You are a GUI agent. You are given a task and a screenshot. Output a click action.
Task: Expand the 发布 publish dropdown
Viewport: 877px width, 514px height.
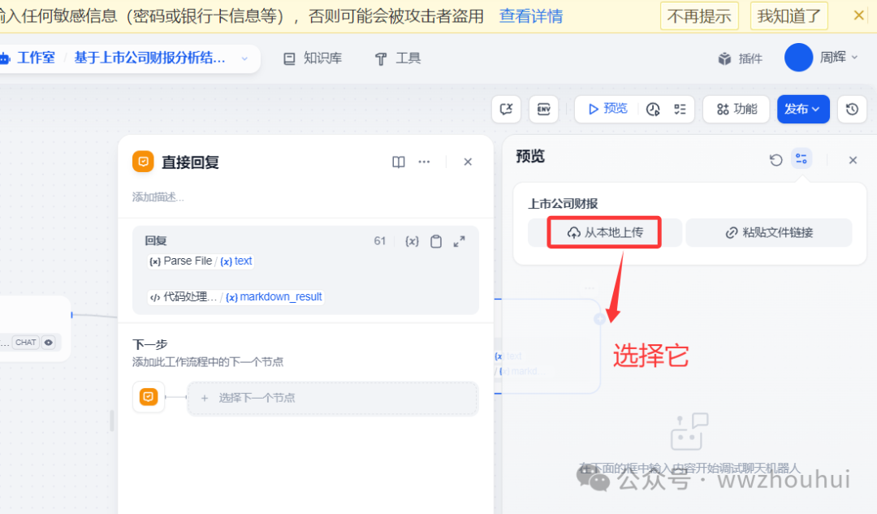(x=802, y=109)
